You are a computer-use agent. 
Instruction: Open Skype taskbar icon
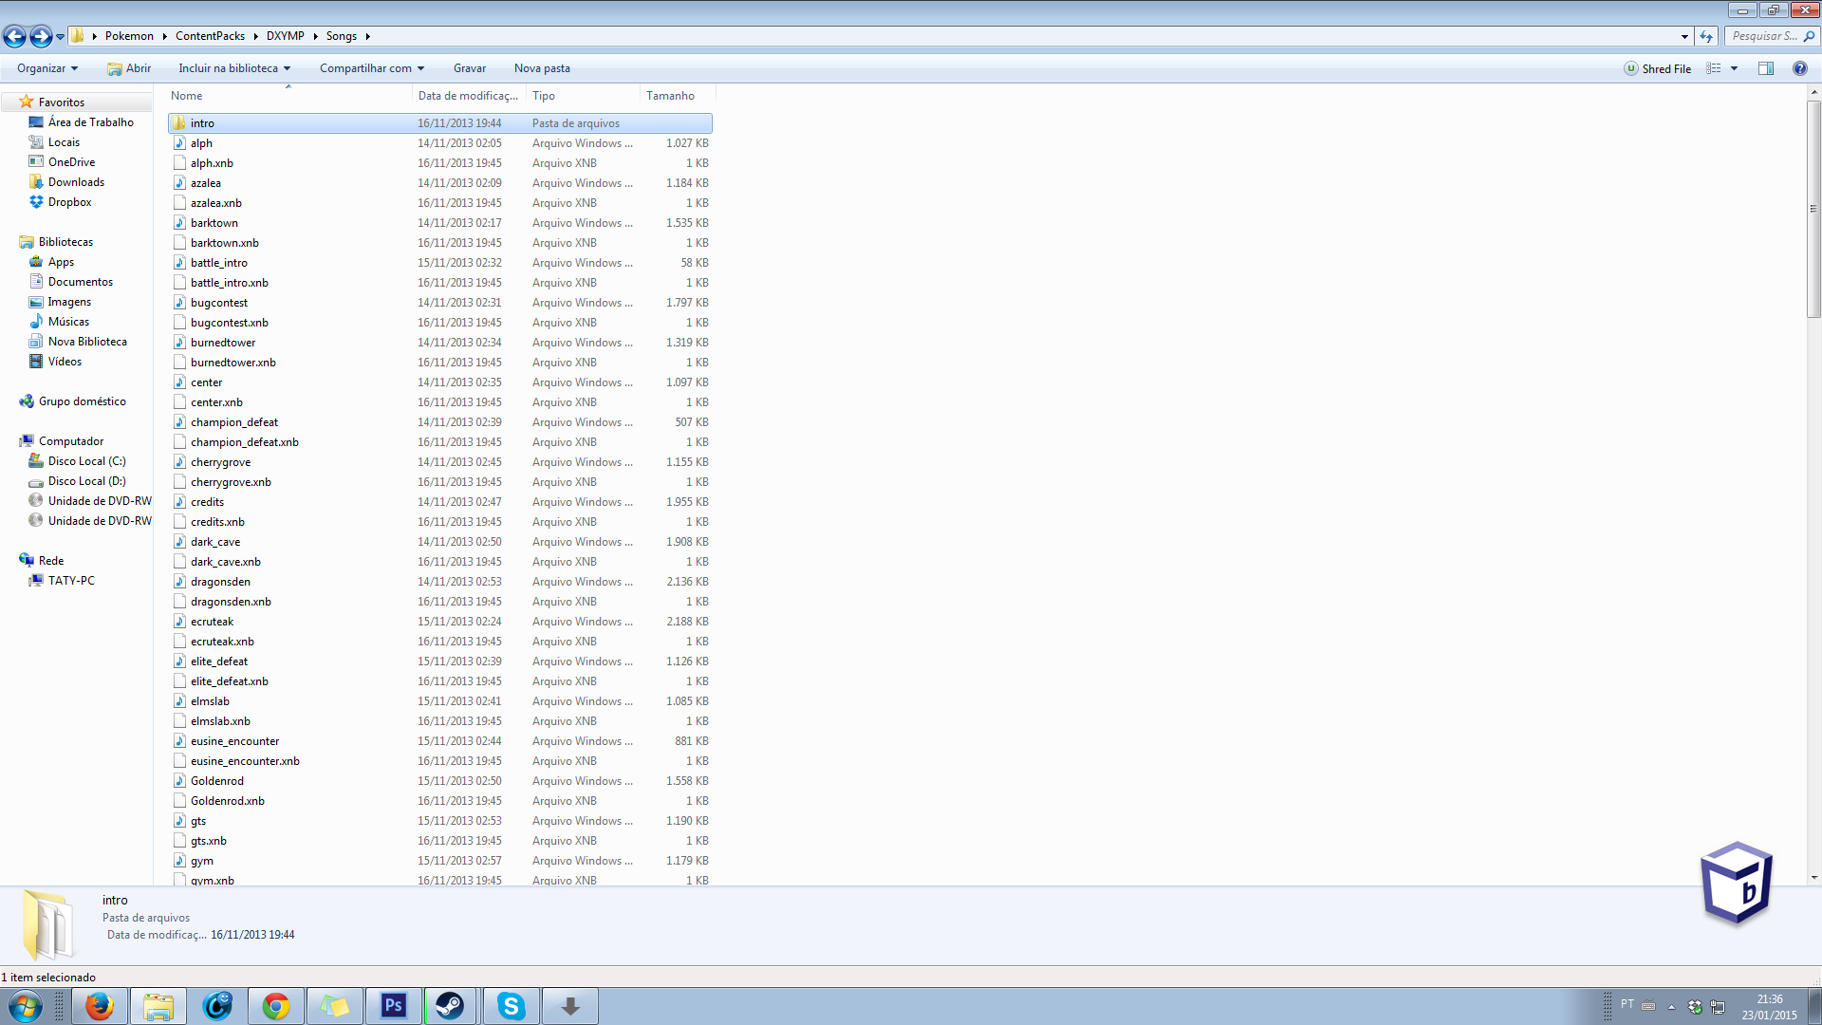tap(511, 1006)
